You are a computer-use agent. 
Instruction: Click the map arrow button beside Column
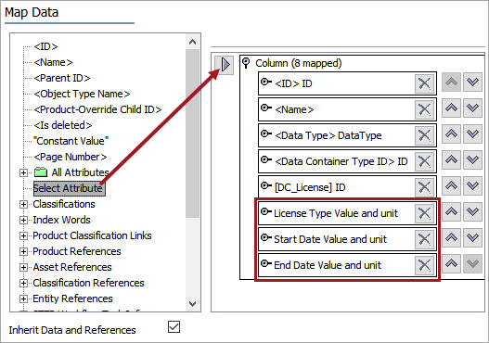point(225,65)
